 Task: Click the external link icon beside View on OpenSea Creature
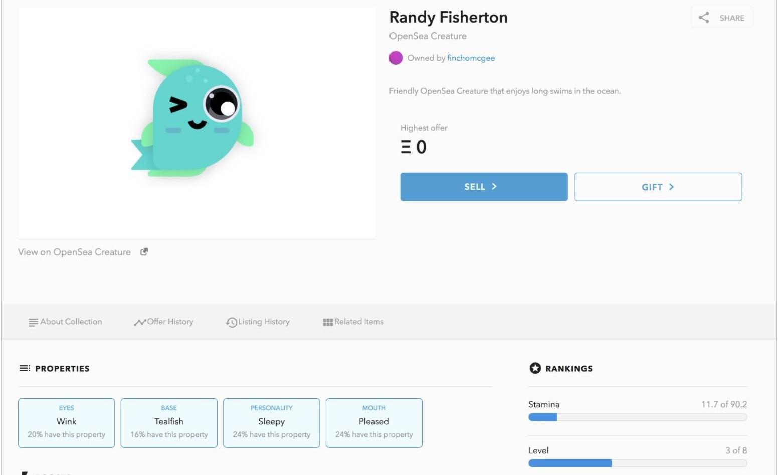point(144,252)
